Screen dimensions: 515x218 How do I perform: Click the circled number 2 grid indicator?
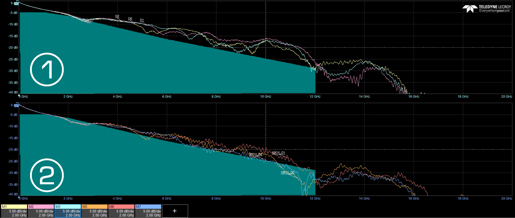click(x=46, y=172)
